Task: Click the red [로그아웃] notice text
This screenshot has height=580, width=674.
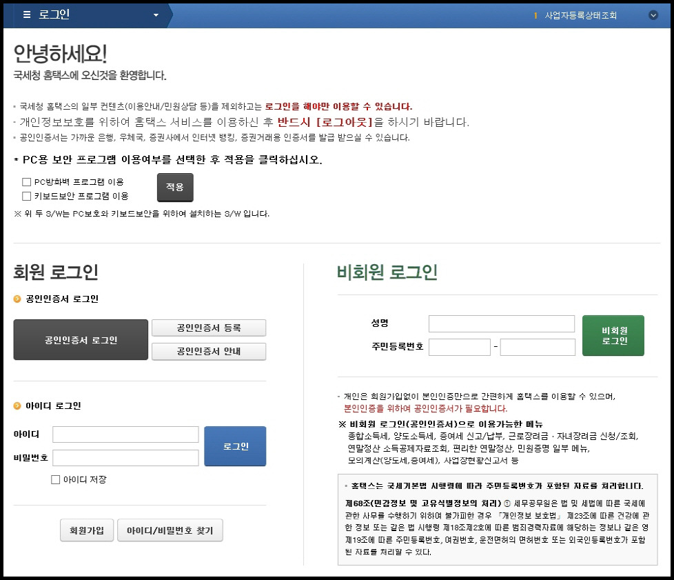Action: tap(344, 122)
